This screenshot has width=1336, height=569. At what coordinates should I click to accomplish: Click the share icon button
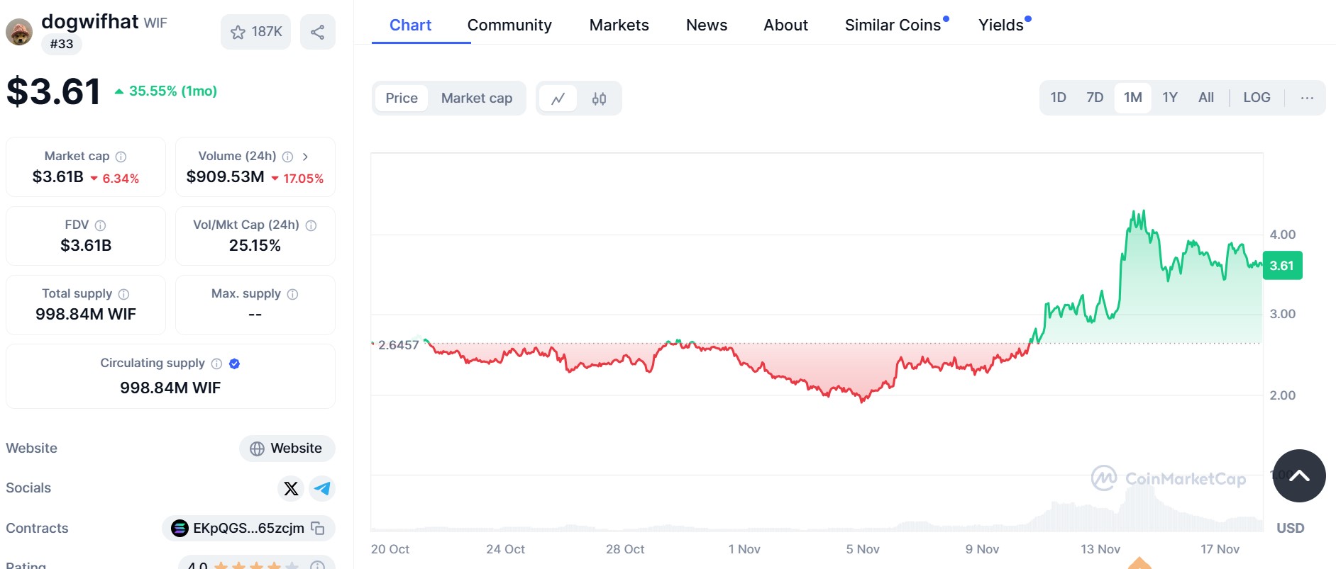click(317, 32)
